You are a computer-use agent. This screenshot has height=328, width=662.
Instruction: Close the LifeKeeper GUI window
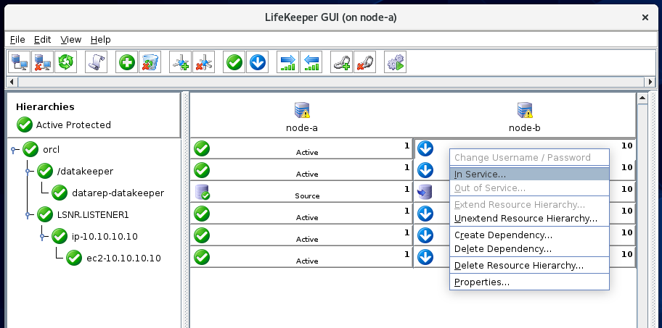[645, 17]
